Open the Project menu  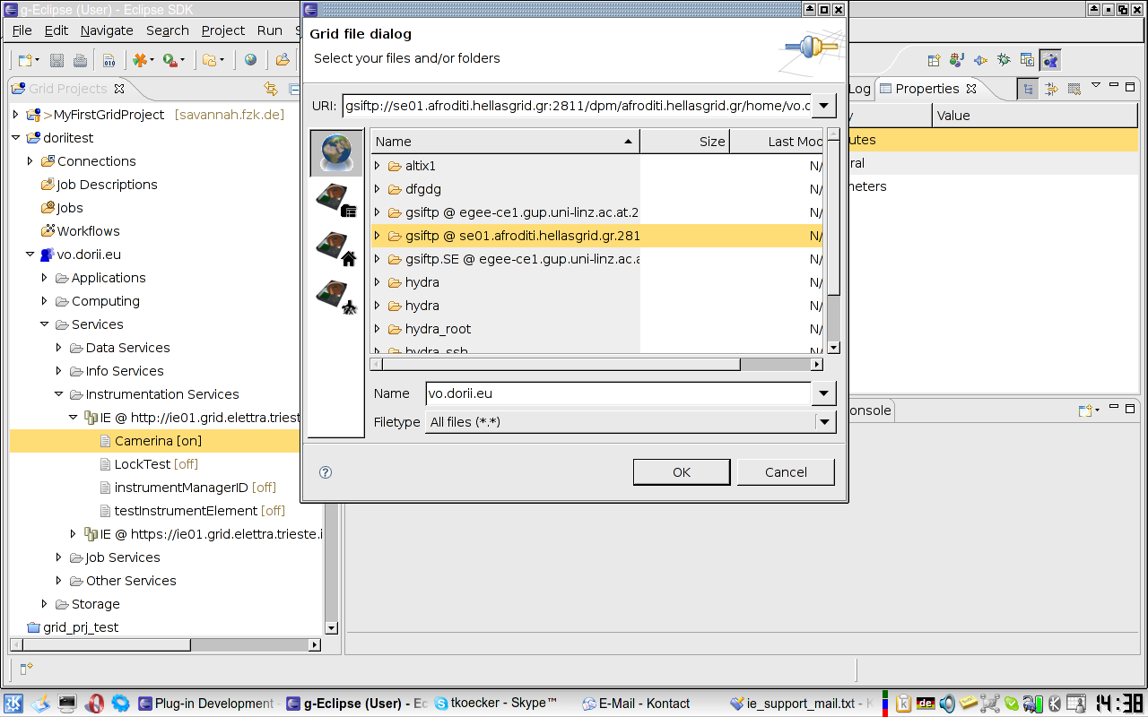(x=223, y=30)
